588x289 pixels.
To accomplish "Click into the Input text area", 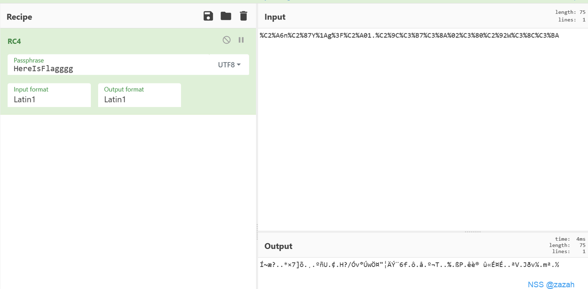I will click(423, 130).
